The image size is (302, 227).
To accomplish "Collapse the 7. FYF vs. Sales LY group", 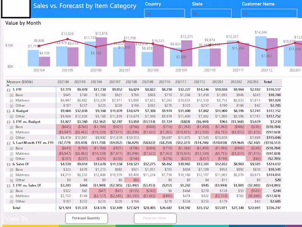I will (8, 186).
